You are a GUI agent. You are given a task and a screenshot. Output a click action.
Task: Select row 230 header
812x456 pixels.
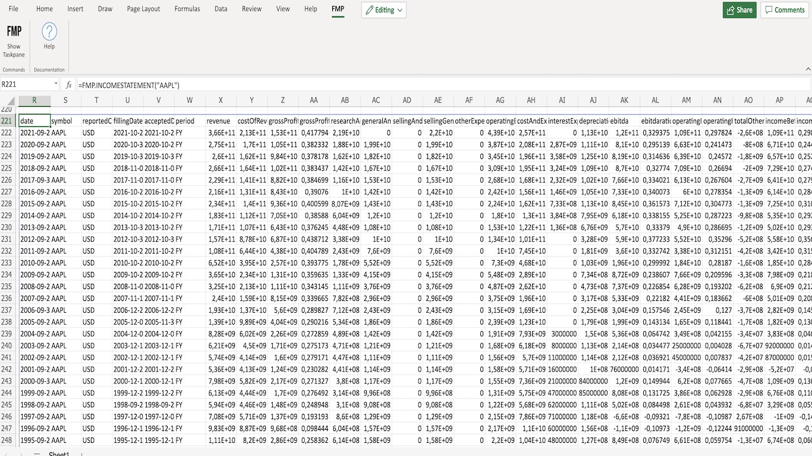click(9, 227)
